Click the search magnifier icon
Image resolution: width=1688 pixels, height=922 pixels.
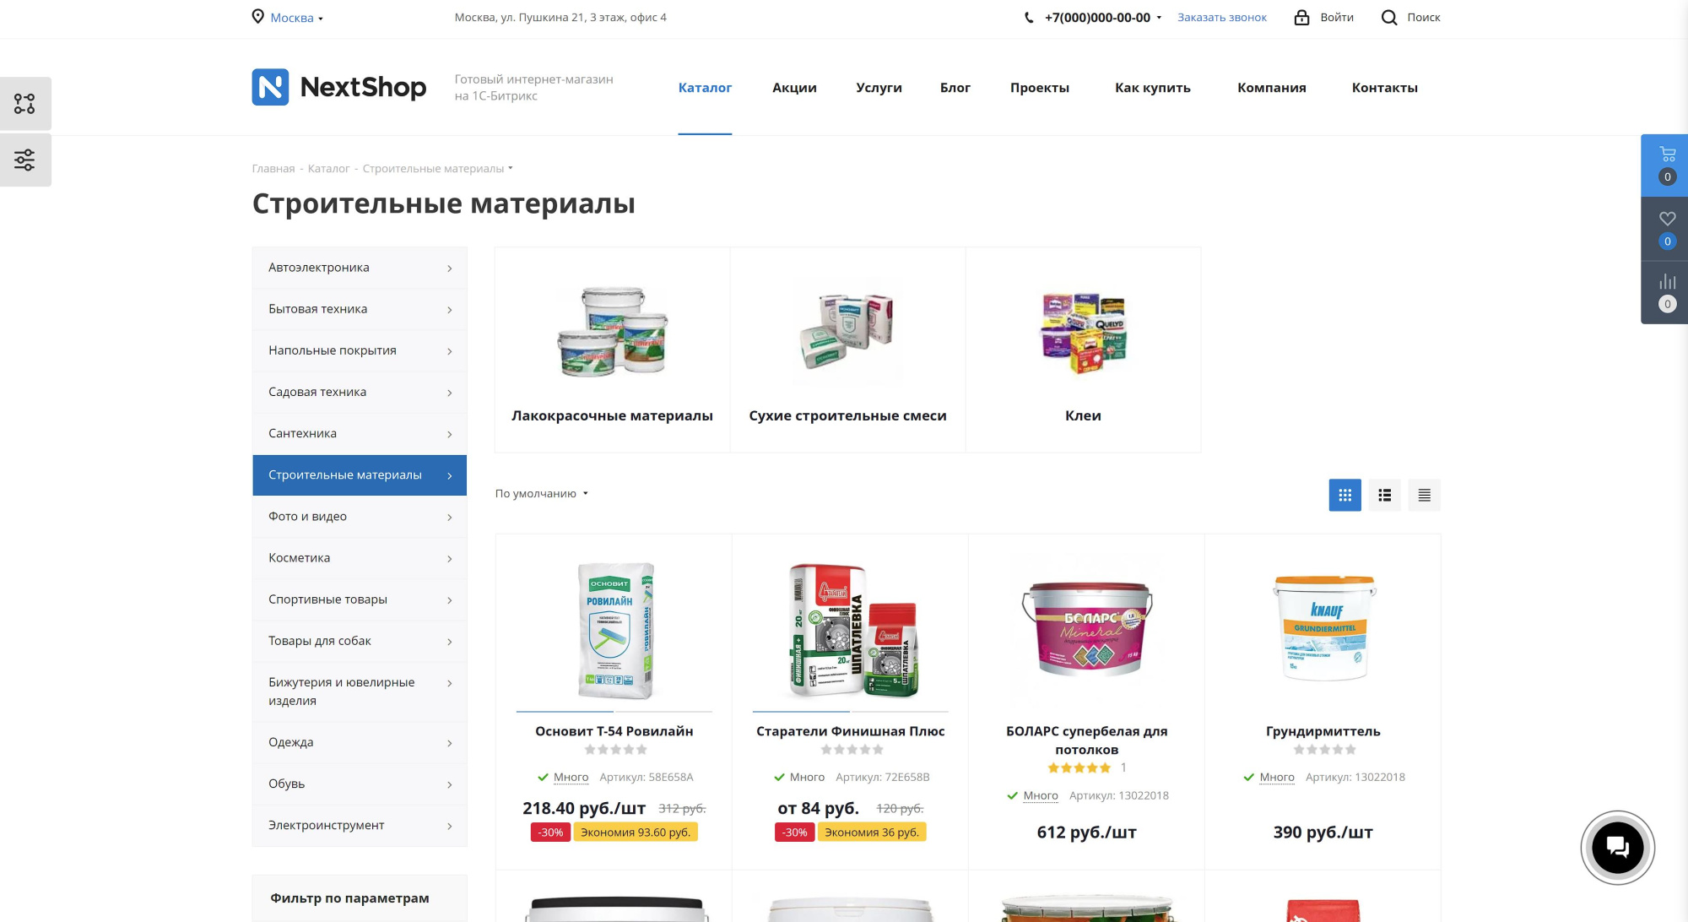tap(1389, 17)
